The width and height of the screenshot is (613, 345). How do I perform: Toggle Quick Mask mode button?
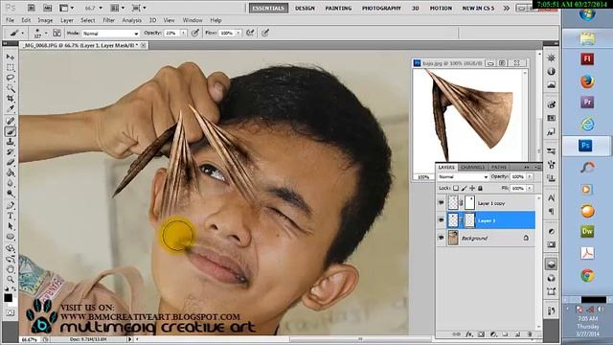click(11, 313)
